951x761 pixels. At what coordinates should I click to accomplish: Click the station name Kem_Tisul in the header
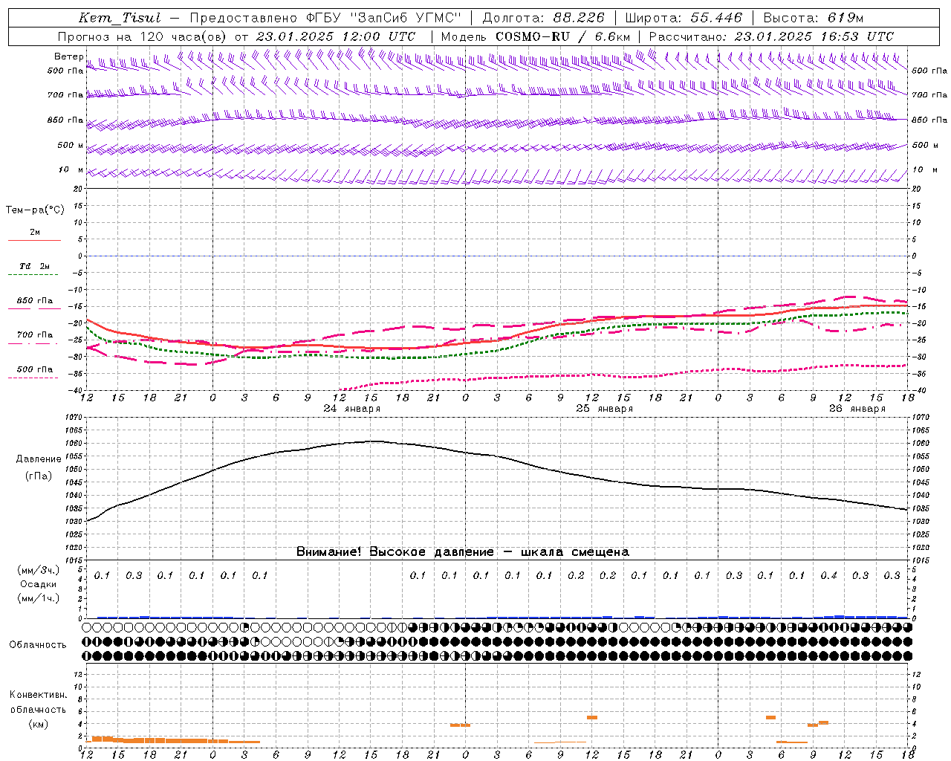tap(119, 18)
